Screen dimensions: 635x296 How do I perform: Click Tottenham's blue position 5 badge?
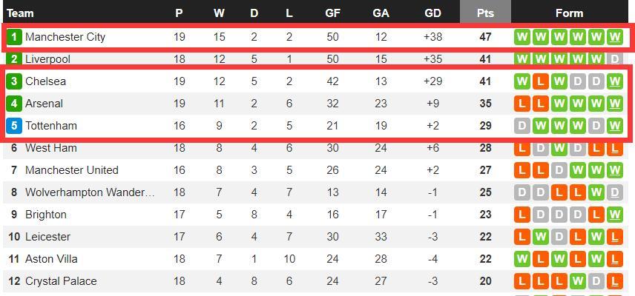[14, 126]
